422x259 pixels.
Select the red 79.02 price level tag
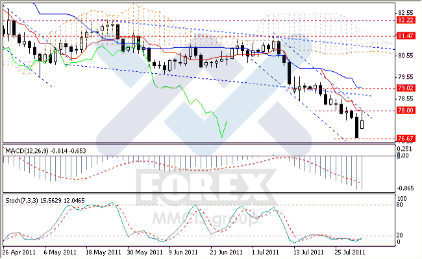pyautogui.click(x=405, y=87)
